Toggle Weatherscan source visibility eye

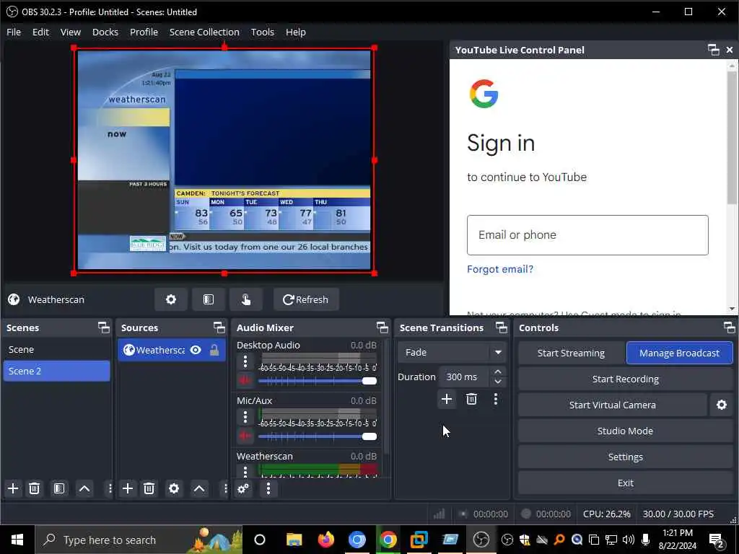(x=196, y=350)
